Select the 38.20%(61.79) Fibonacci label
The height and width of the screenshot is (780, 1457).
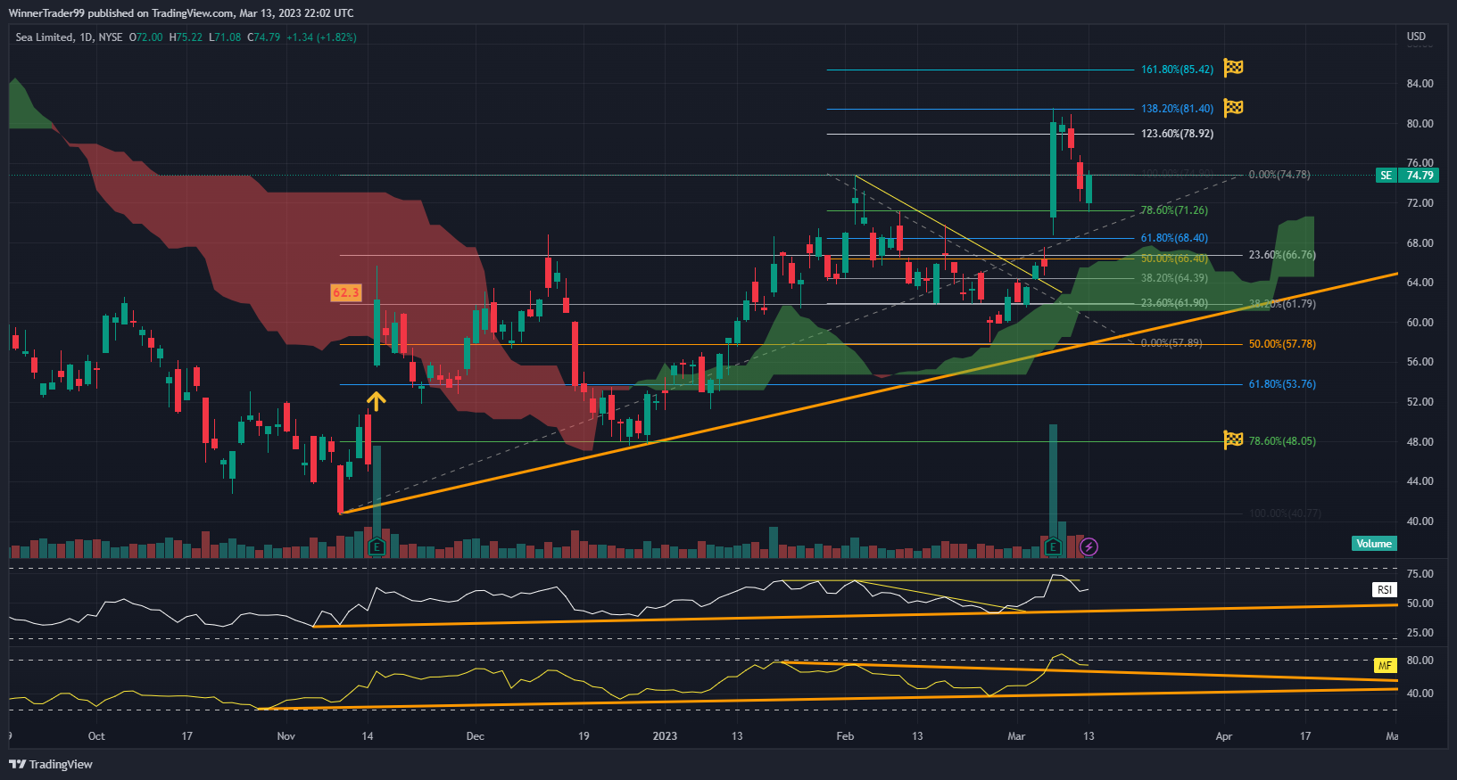(1282, 304)
